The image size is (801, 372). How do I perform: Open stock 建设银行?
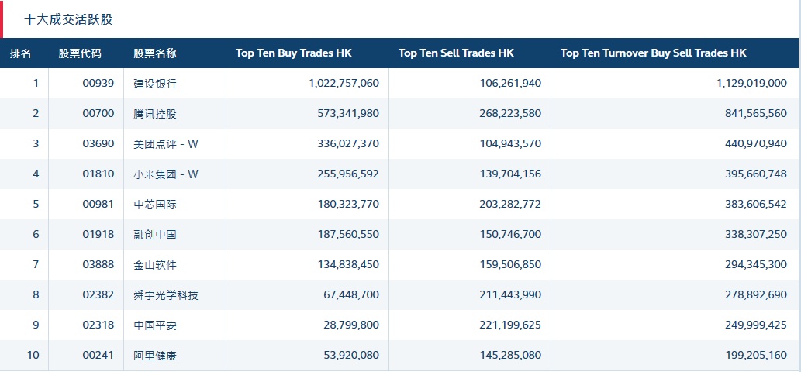point(155,84)
